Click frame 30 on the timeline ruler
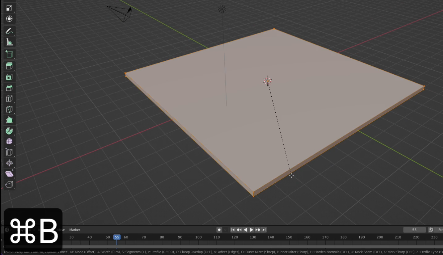Image resolution: width=443 pixels, height=255 pixels. pyautogui.click(x=71, y=237)
